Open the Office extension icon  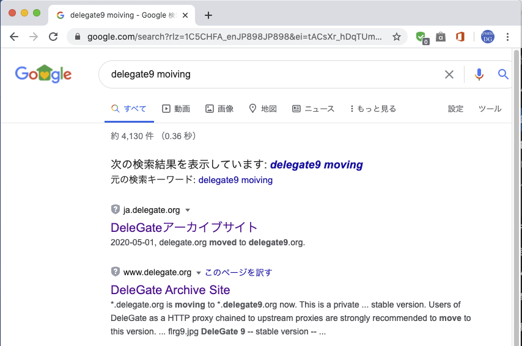[460, 37]
